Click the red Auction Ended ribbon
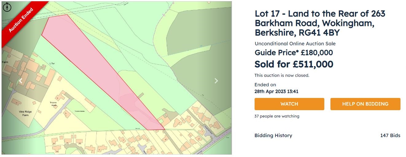406x157 pixels. (21, 20)
